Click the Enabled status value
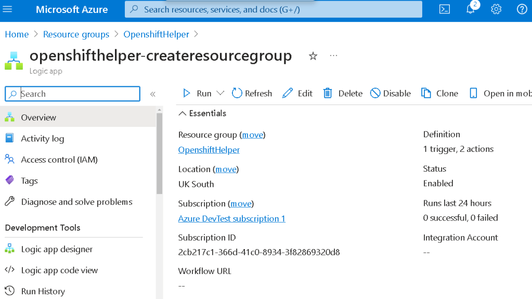 (x=438, y=183)
